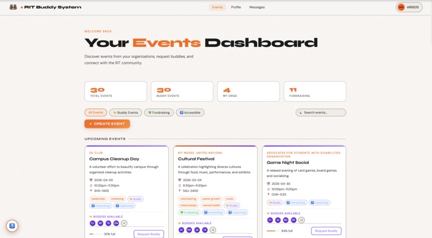Viewport: 432px width, 238px height.
Task: Show +2 more buddies in Game Night Social
Action: pyautogui.click(x=301, y=220)
